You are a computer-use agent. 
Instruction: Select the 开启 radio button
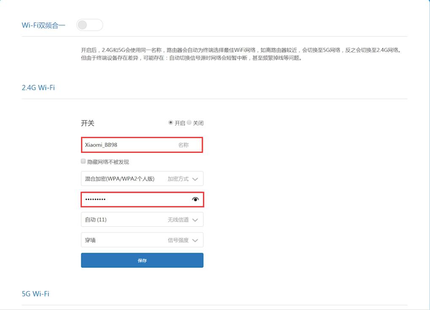[170, 122]
